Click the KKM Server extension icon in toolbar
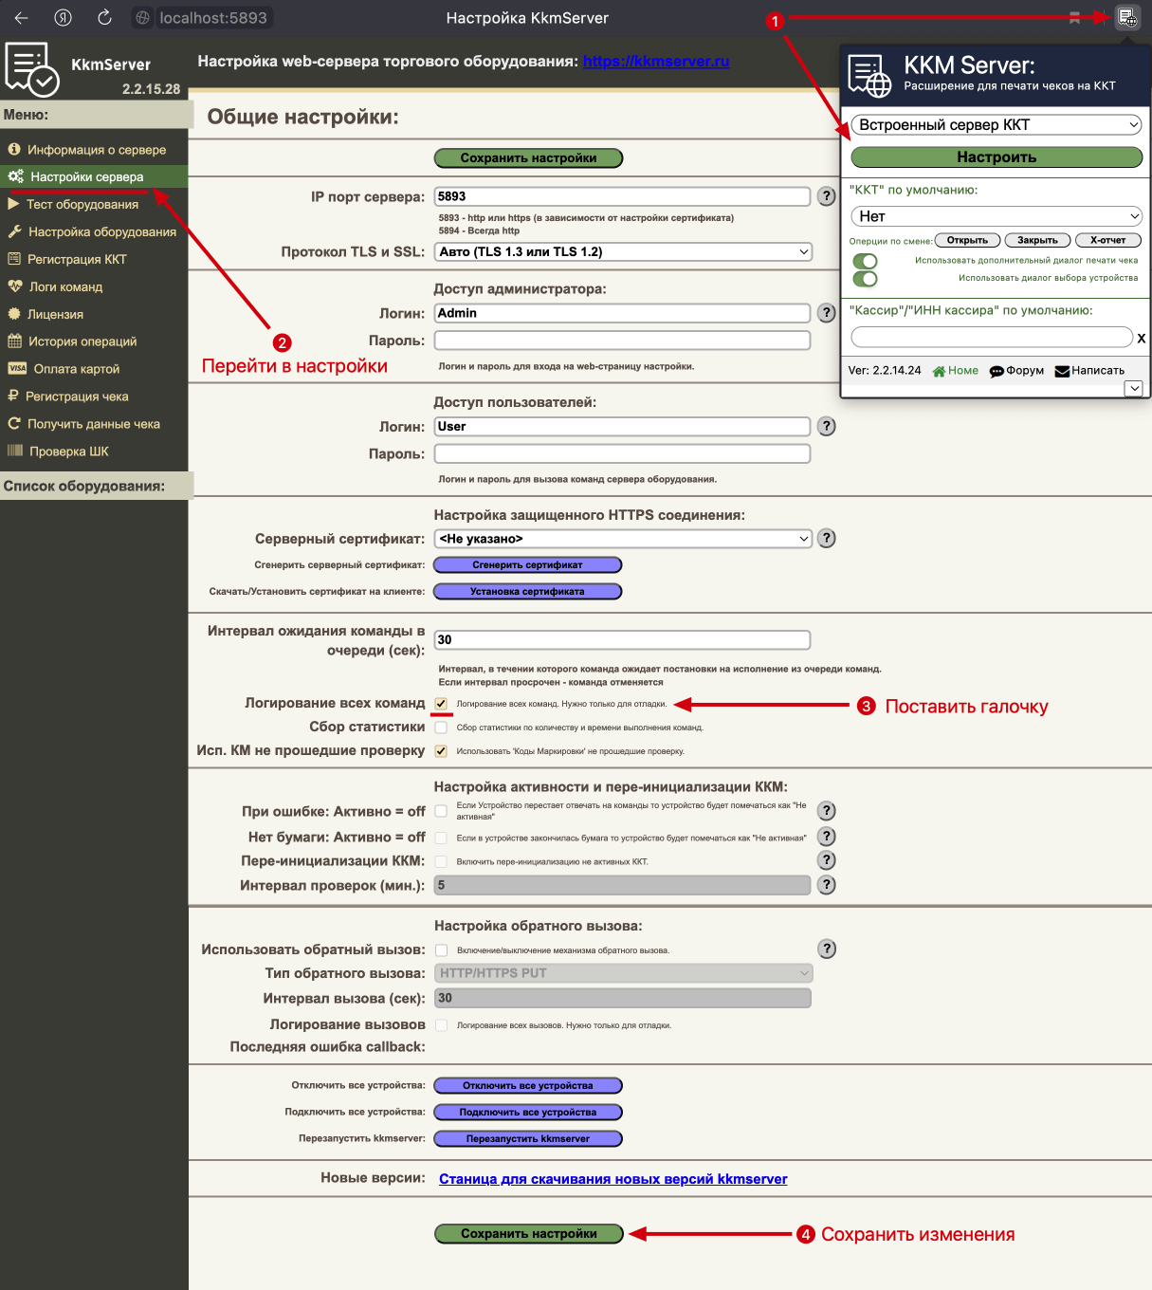1152x1290 pixels. click(x=1126, y=17)
